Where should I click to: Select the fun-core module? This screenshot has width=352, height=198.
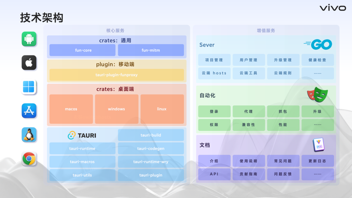[82, 50]
